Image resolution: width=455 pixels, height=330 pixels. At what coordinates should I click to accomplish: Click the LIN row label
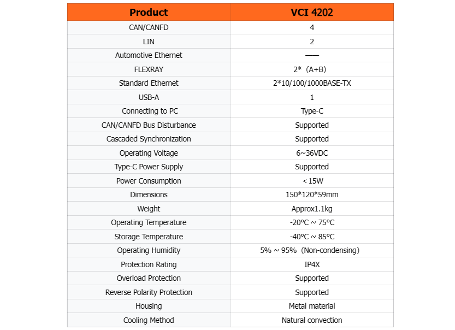click(149, 42)
